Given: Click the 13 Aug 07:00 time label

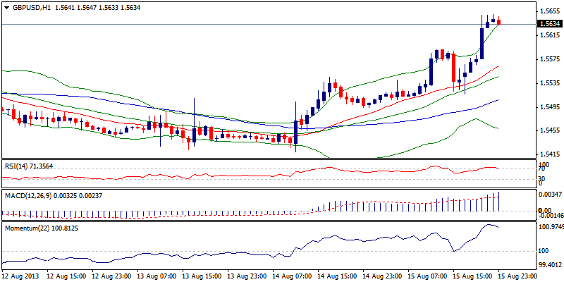Looking at the screenshot, I should point(157,276).
